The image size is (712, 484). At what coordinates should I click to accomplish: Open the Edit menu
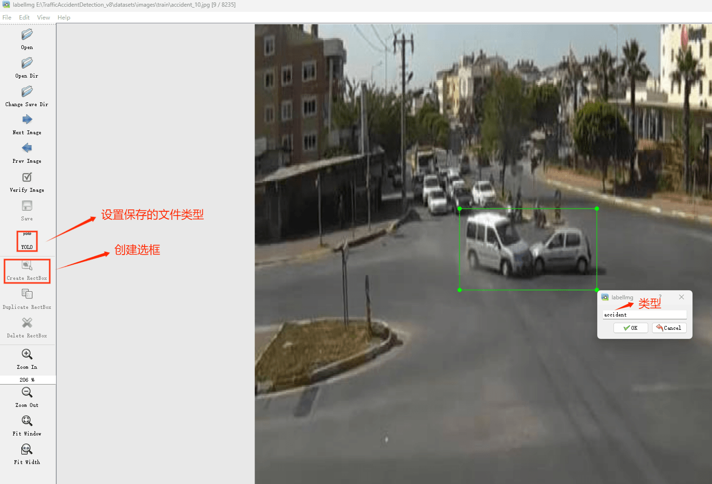click(x=24, y=18)
